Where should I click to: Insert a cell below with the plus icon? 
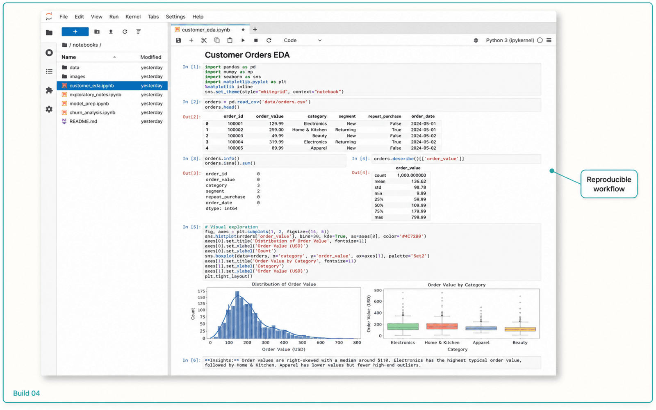pyautogui.click(x=191, y=40)
